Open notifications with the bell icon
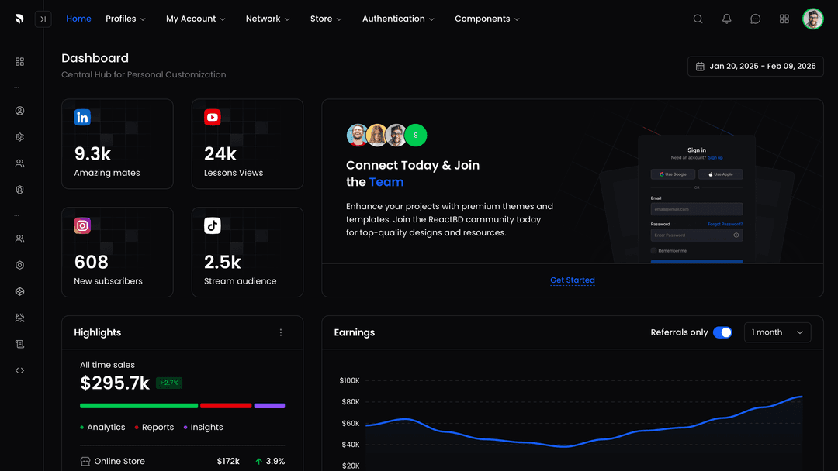The width and height of the screenshot is (838, 471). click(727, 19)
